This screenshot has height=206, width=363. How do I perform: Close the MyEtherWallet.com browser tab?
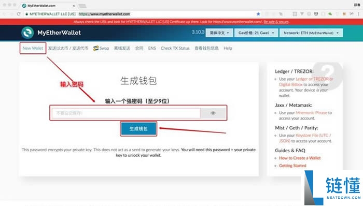click(74, 6)
